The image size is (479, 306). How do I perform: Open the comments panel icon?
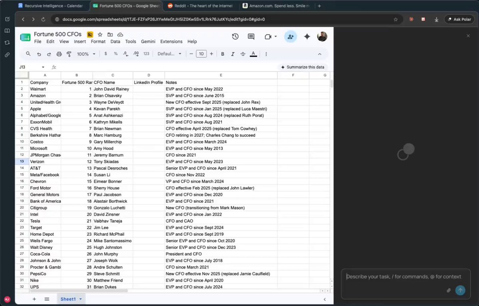[251, 36]
